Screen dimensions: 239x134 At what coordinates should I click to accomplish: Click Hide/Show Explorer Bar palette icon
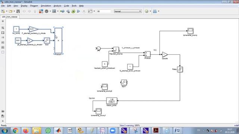click(3, 21)
